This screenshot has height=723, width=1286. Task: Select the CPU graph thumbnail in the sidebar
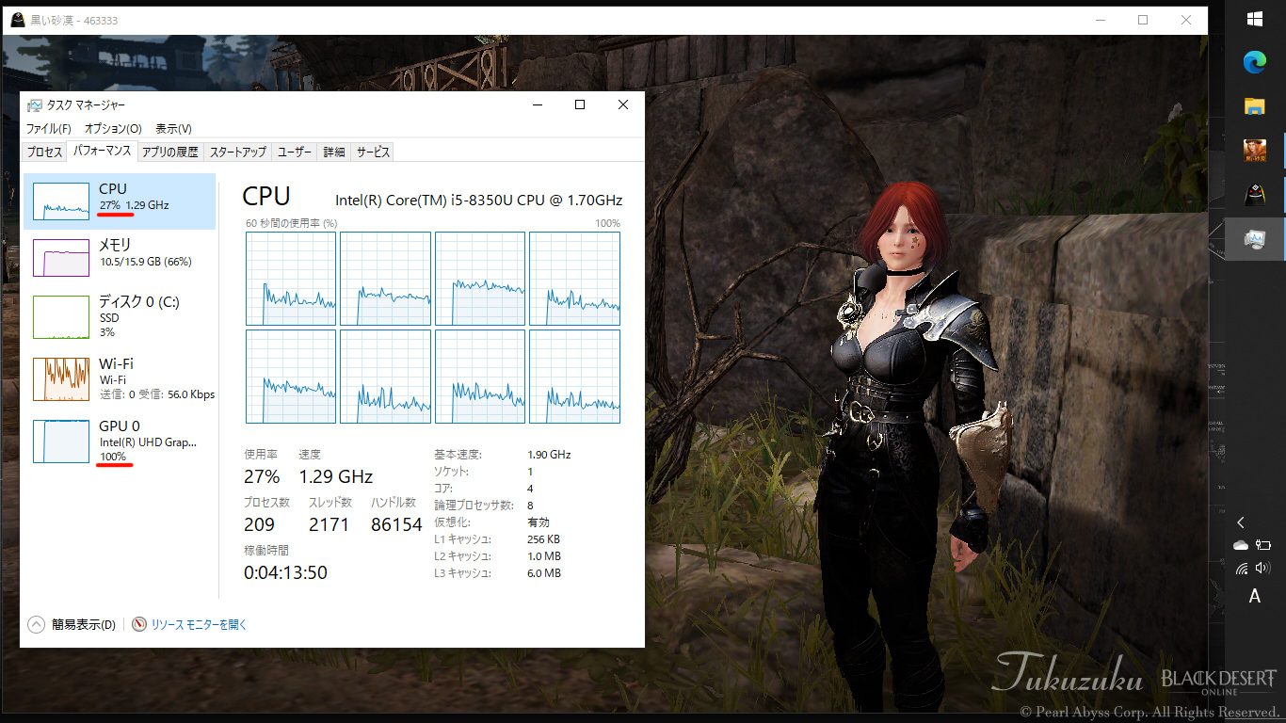point(61,201)
